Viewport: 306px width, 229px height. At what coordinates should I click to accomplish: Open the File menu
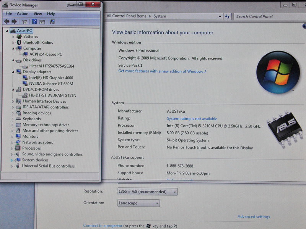click(x=8, y=13)
